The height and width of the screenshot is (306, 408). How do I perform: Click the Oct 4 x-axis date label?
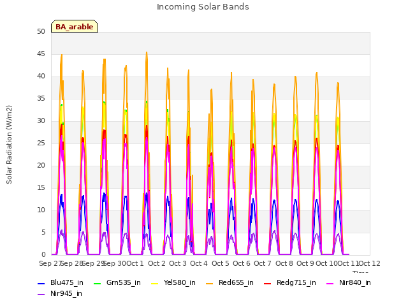click(x=199, y=263)
